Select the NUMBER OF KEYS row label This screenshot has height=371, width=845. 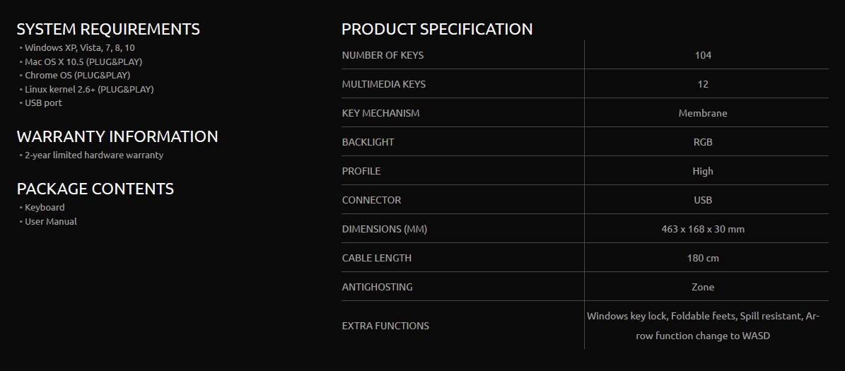point(383,55)
